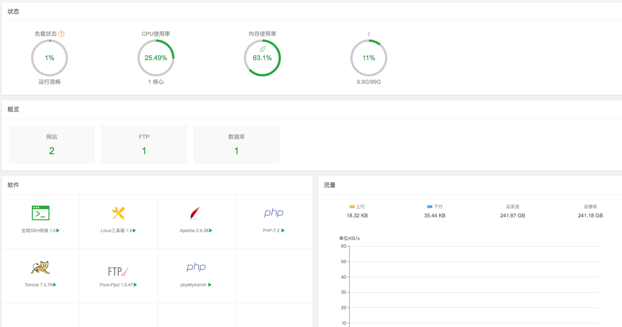
Task: Open the Pure-Ftpd FTPd logo icon
Action: pyautogui.click(x=118, y=271)
